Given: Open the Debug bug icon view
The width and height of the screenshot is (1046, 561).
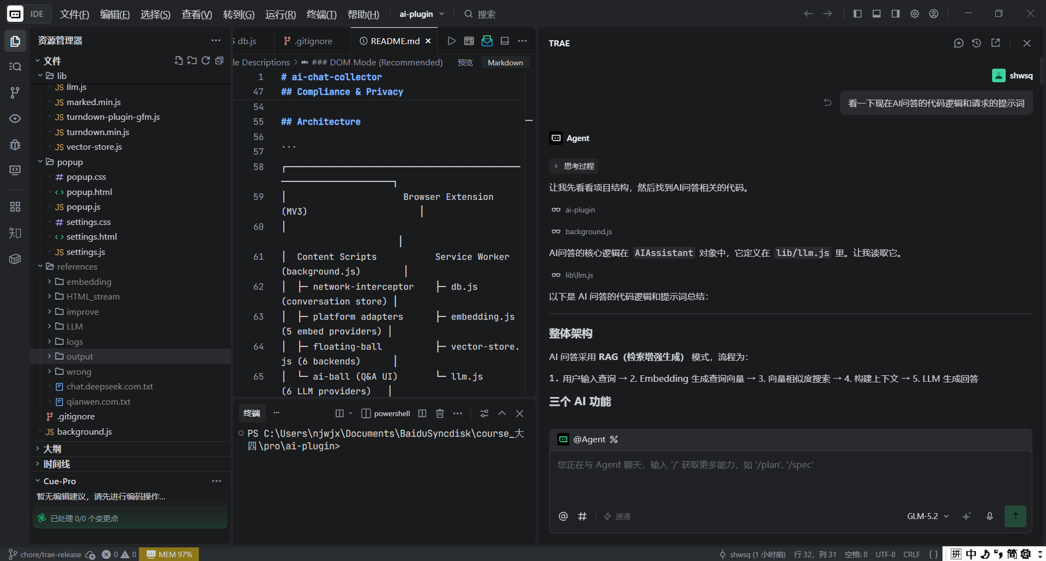Looking at the screenshot, I should tap(15, 144).
